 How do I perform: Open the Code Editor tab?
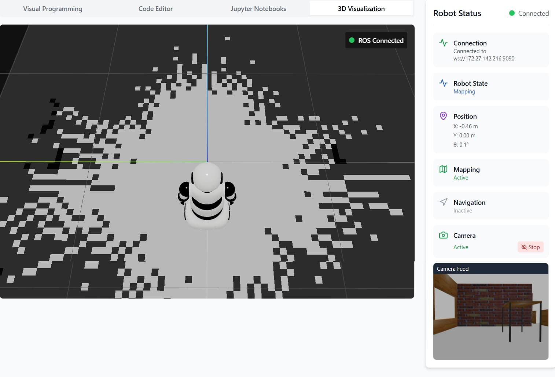click(x=155, y=8)
